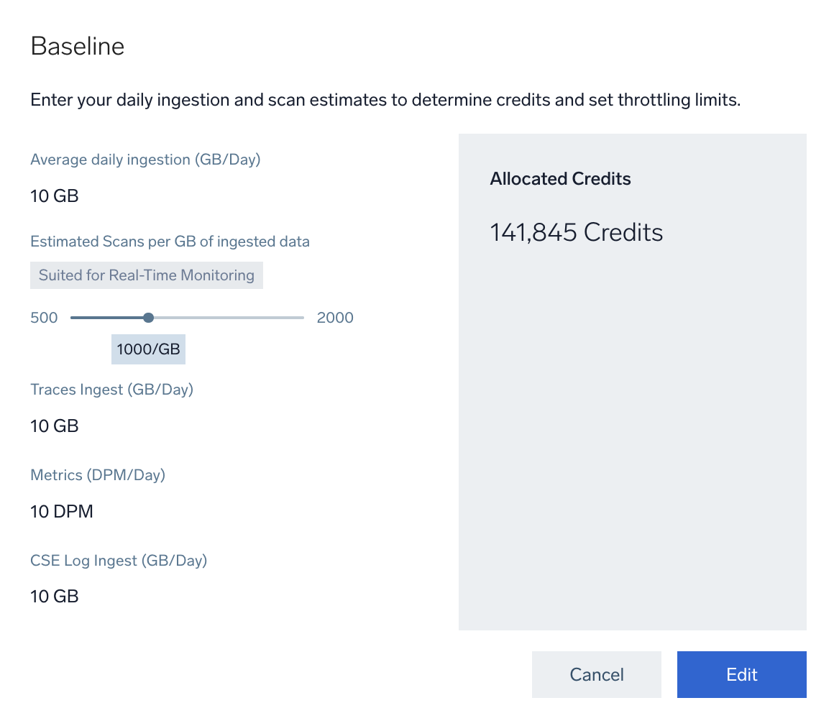Viewport: 834px width, 726px height.
Task: Click the CSE Log Ingest (GB/Day) label
Action: [x=119, y=561]
